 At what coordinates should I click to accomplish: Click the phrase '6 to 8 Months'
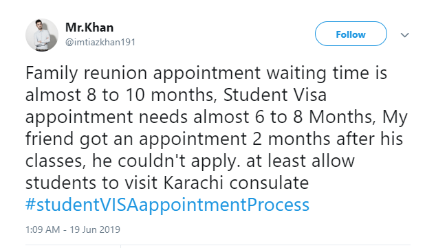[x=315, y=117]
